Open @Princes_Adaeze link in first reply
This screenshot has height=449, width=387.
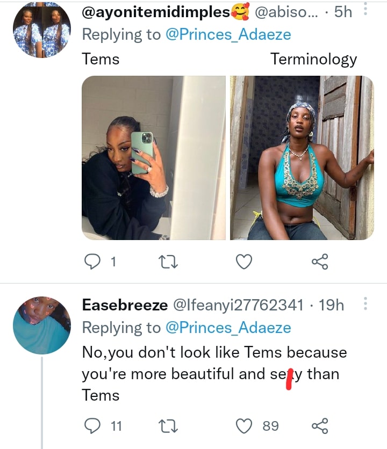tap(228, 35)
